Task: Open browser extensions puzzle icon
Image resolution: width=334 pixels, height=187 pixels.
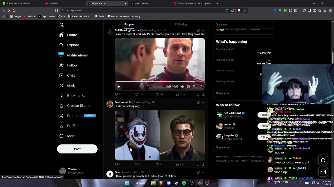Action: [290, 10]
